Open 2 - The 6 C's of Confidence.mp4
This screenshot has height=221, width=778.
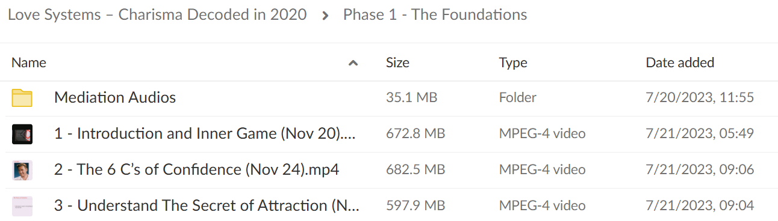click(196, 170)
